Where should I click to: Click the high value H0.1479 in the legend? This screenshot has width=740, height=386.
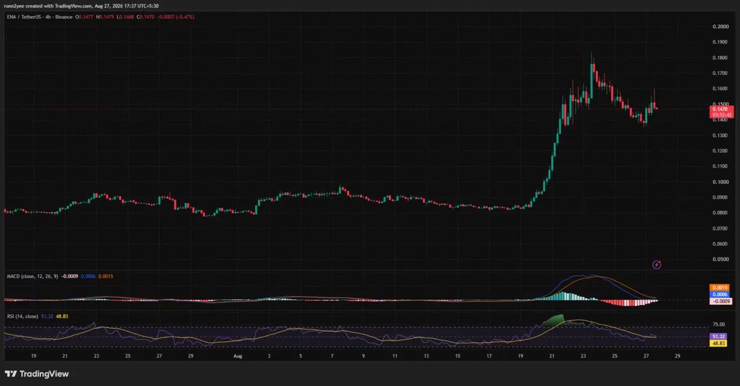[x=105, y=17]
